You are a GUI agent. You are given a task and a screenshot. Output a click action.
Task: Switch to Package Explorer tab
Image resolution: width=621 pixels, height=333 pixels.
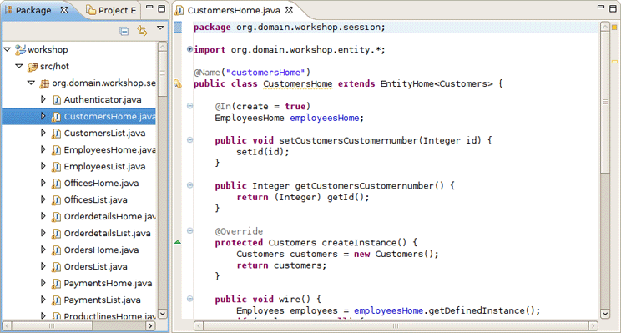pos(33,10)
